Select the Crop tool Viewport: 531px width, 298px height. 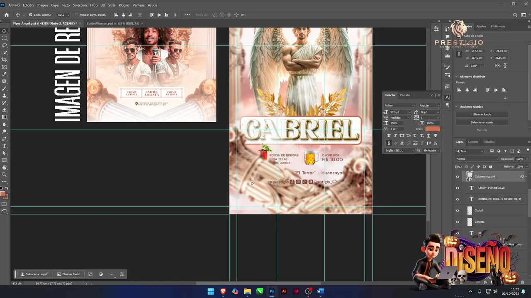[x=5, y=60]
